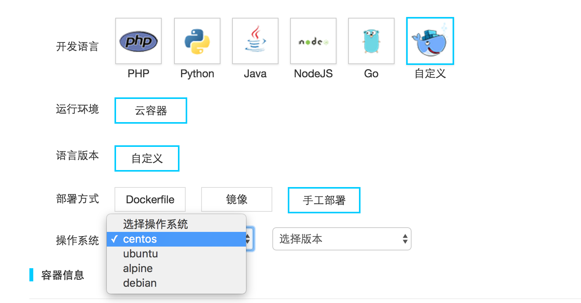Select the 选择操作系统 placeholder entry
The image size is (581, 303).
pyautogui.click(x=176, y=224)
